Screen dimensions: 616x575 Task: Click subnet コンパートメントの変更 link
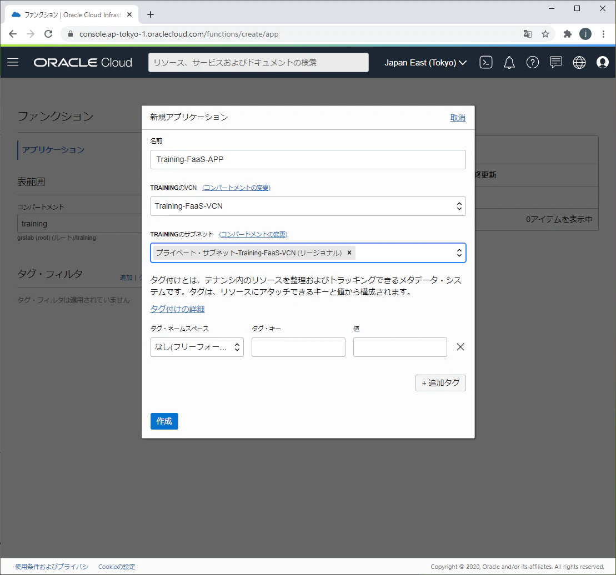253,234
